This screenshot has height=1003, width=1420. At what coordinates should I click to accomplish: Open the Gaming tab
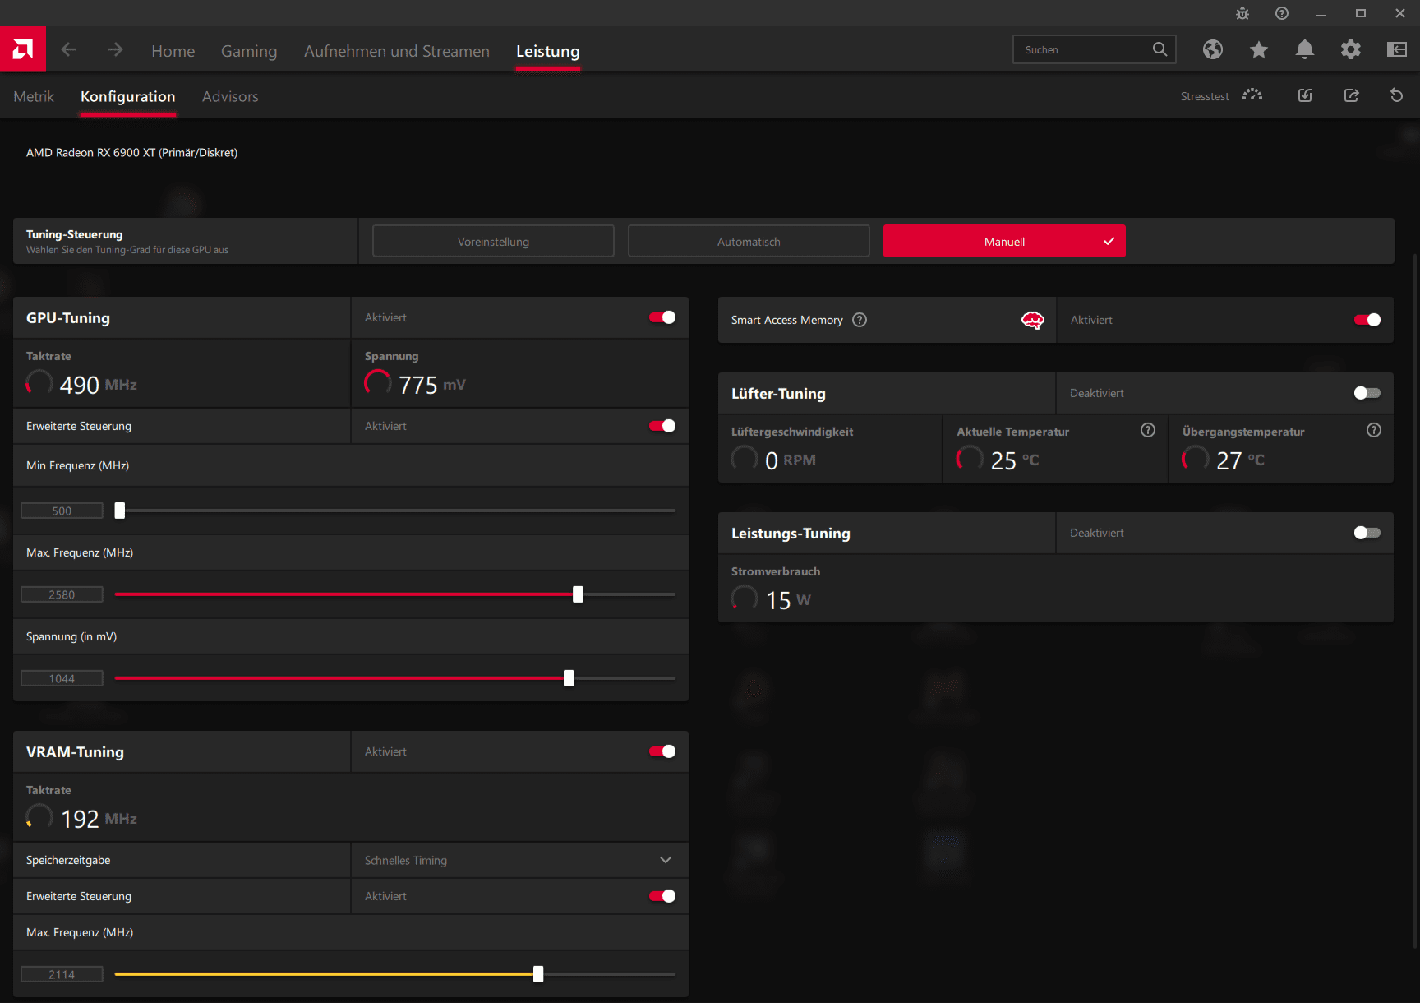[249, 51]
